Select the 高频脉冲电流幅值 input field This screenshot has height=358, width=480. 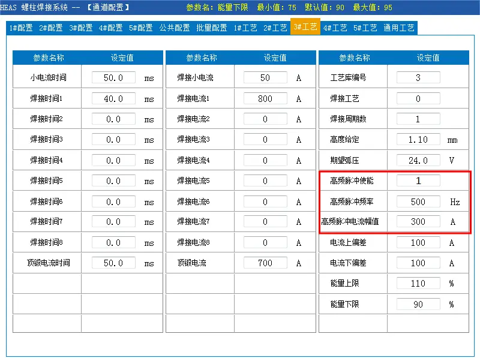[x=418, y=221]
